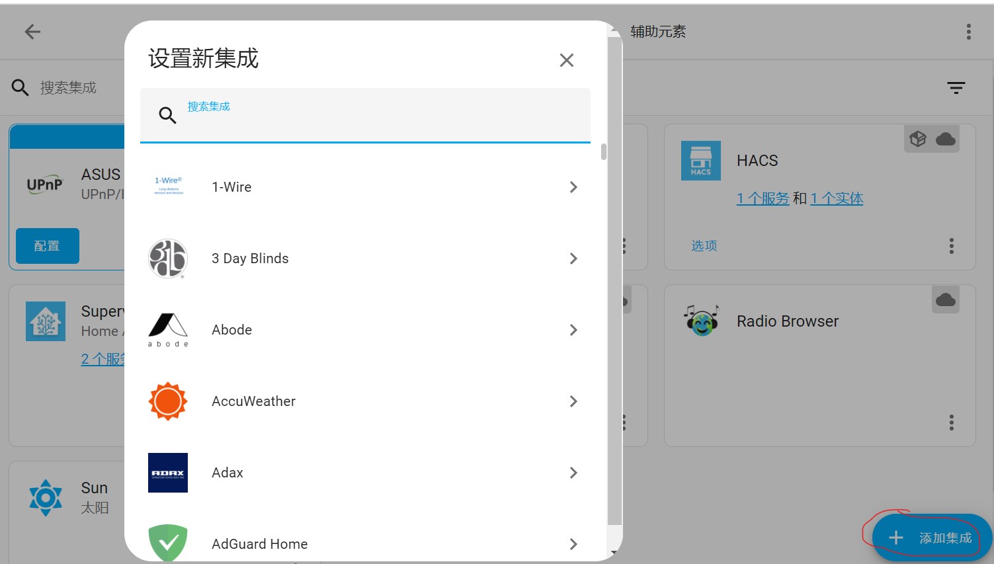Viewport: 994px width, 564px height.
Task: Click the Radio Browser card title
Action: (x=788, y=321)
